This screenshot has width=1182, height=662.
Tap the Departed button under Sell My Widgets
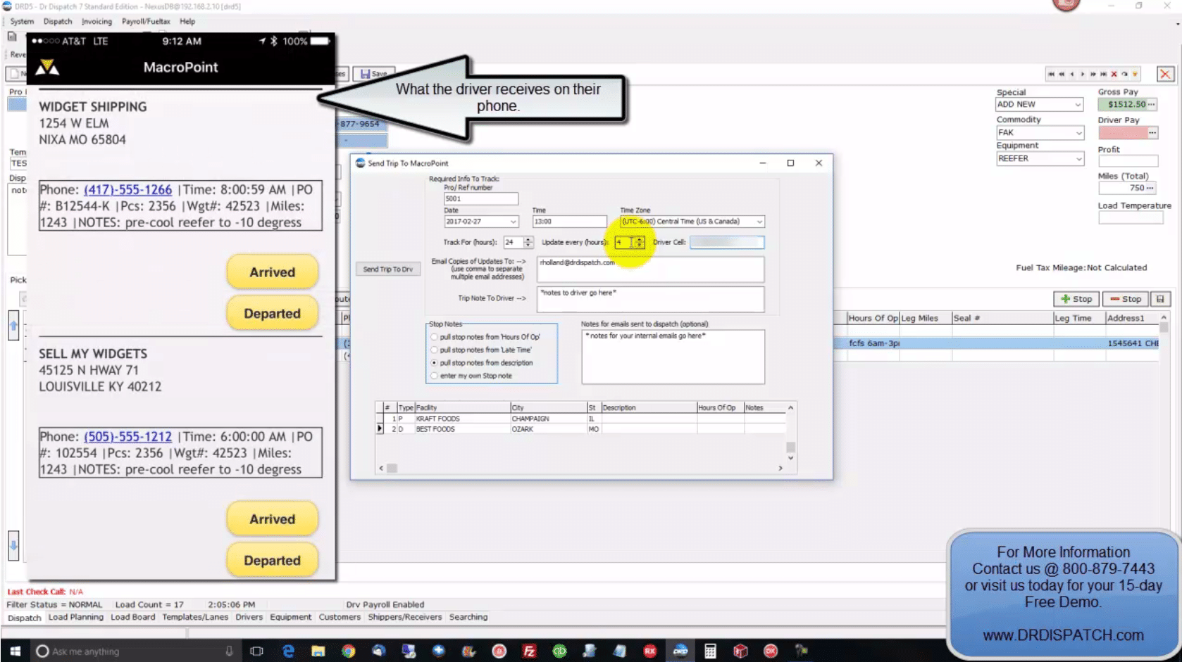(x=272, y=561)
